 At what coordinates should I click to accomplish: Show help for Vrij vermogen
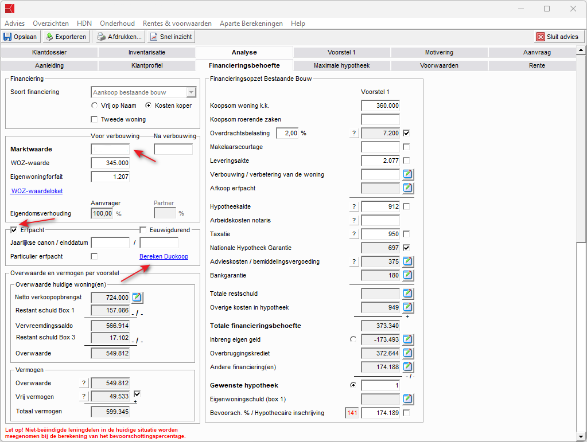coord(84,396)
